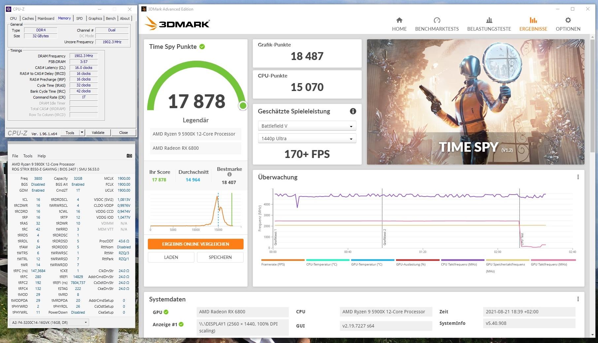The height and width of the screenshot is (343, 598).
Task: Open BELASTUNGSTESTE stress tests section
Action: (489, 24)
